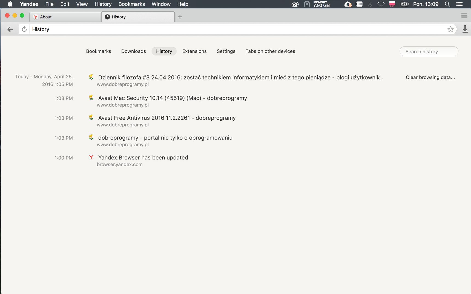Click the Yandex favicon on About tab
This screenshot has width=471, height=294.
point(36,17)
